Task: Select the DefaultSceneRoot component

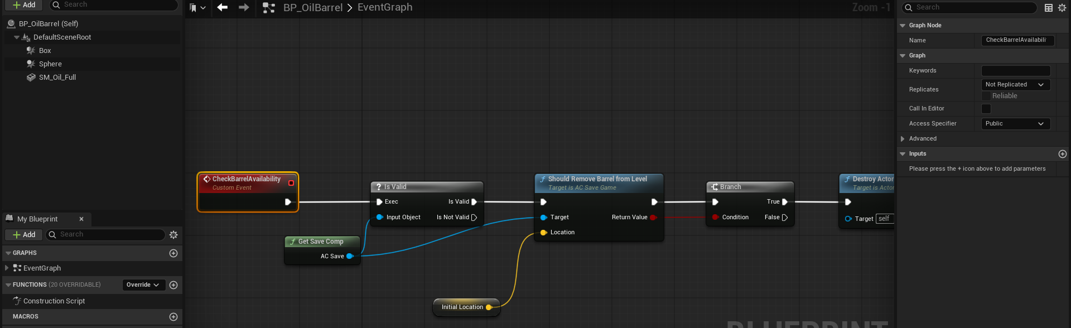Action: pyautogui.click(x=62, y=37)
